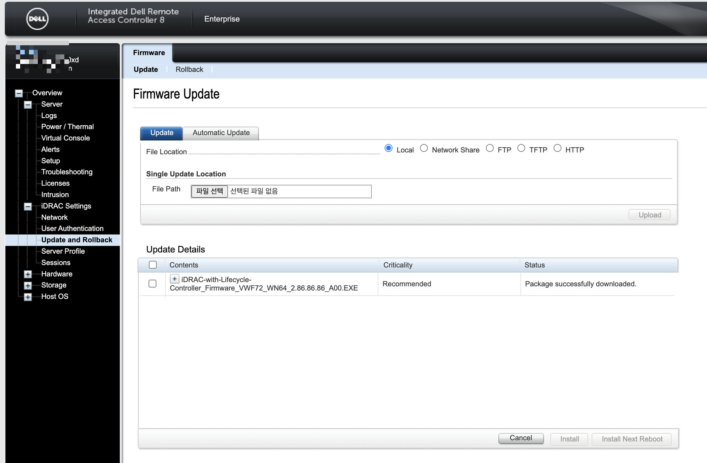Open the Update sub-tab under Firmware
707x463 pixels.
(x=146, y=70)
